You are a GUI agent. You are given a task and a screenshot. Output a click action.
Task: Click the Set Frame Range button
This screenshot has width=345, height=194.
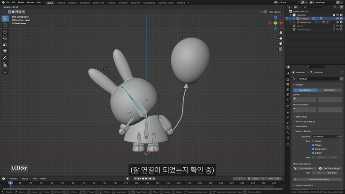pos(330,168)
